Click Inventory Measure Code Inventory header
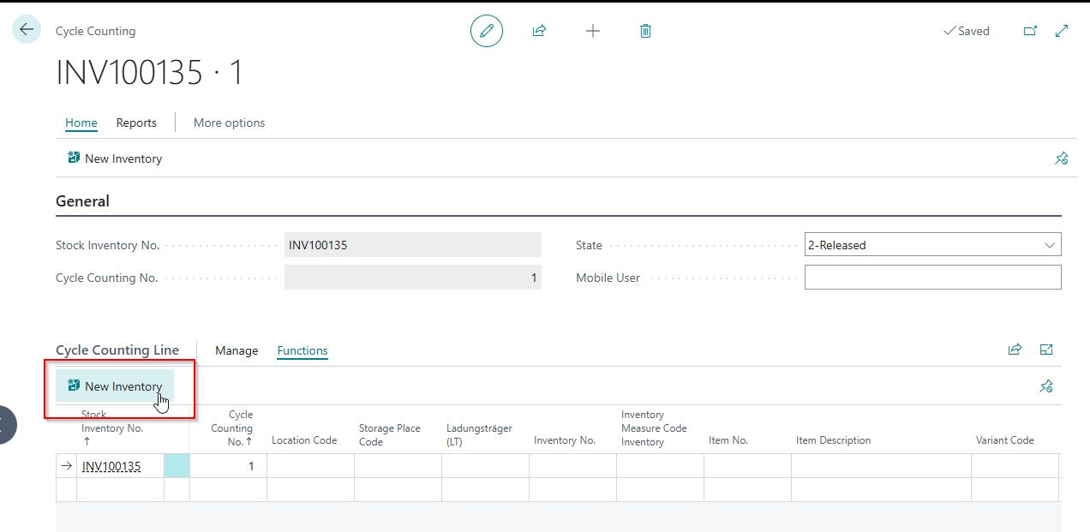Viewport: 1090px width, 532px height. 654,427
